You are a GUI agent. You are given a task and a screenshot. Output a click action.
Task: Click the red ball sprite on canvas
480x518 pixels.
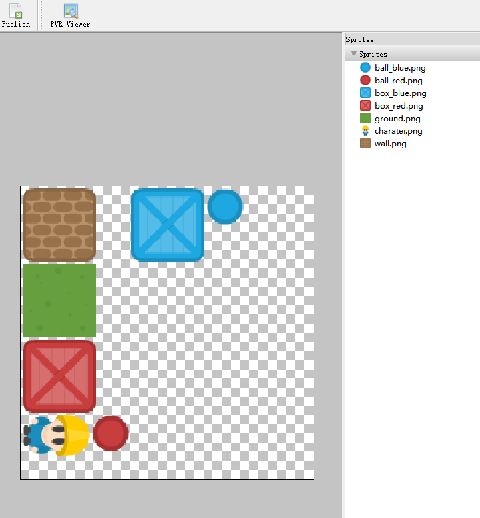[x=111, y=433]
